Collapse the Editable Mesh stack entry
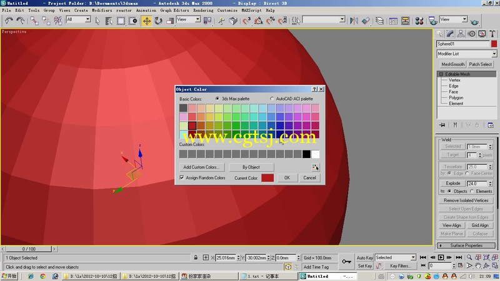Image resolution: width=500 pixels, height=281 pixels. pos(441,74)
